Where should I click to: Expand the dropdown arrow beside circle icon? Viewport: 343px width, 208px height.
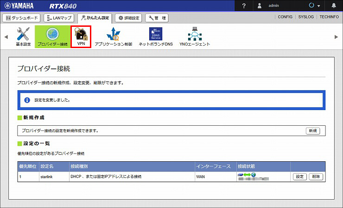click(319, 6)
